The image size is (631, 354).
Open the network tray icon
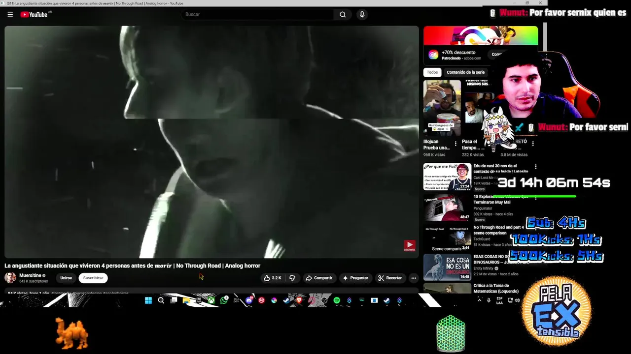click(510, 300)
